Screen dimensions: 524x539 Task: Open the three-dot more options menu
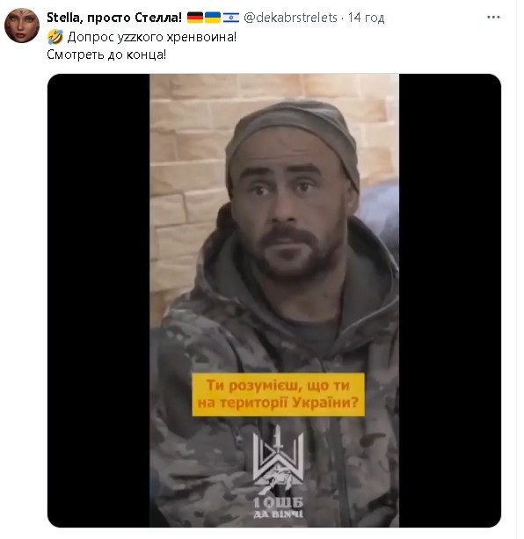tap(493, 18)
